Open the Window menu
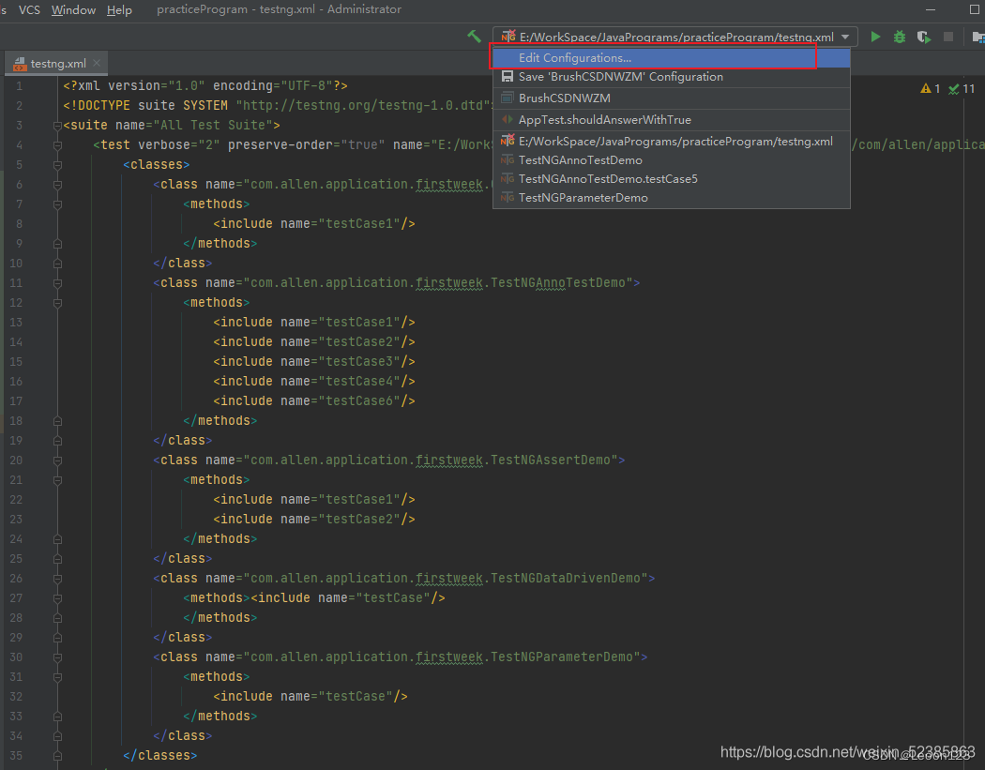This screenshot has height=770, width=985. pos(73,9)
